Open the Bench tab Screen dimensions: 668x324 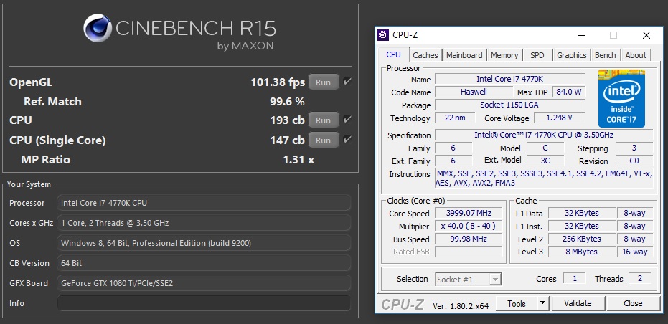(x=606, y=55)
